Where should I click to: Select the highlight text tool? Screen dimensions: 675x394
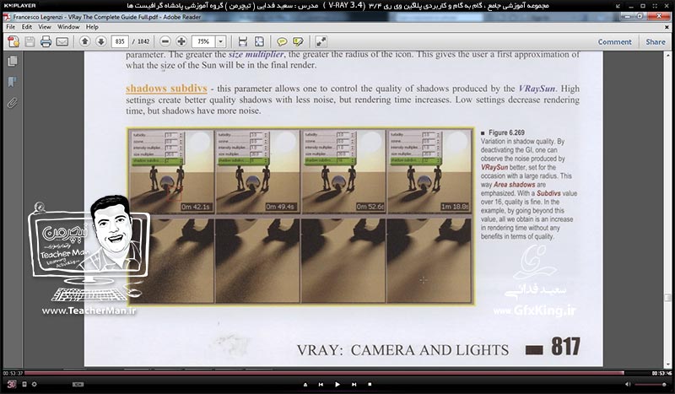tap(298, 42)
